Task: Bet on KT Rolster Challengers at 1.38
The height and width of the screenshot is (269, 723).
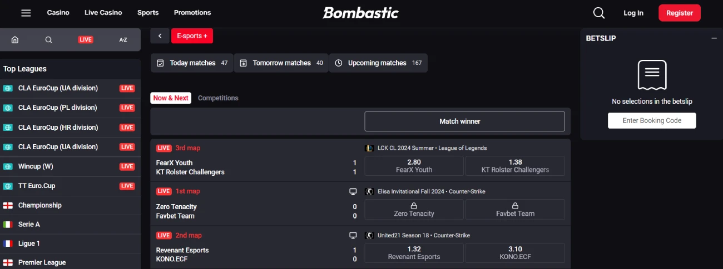Action: [x=515, y=166]
